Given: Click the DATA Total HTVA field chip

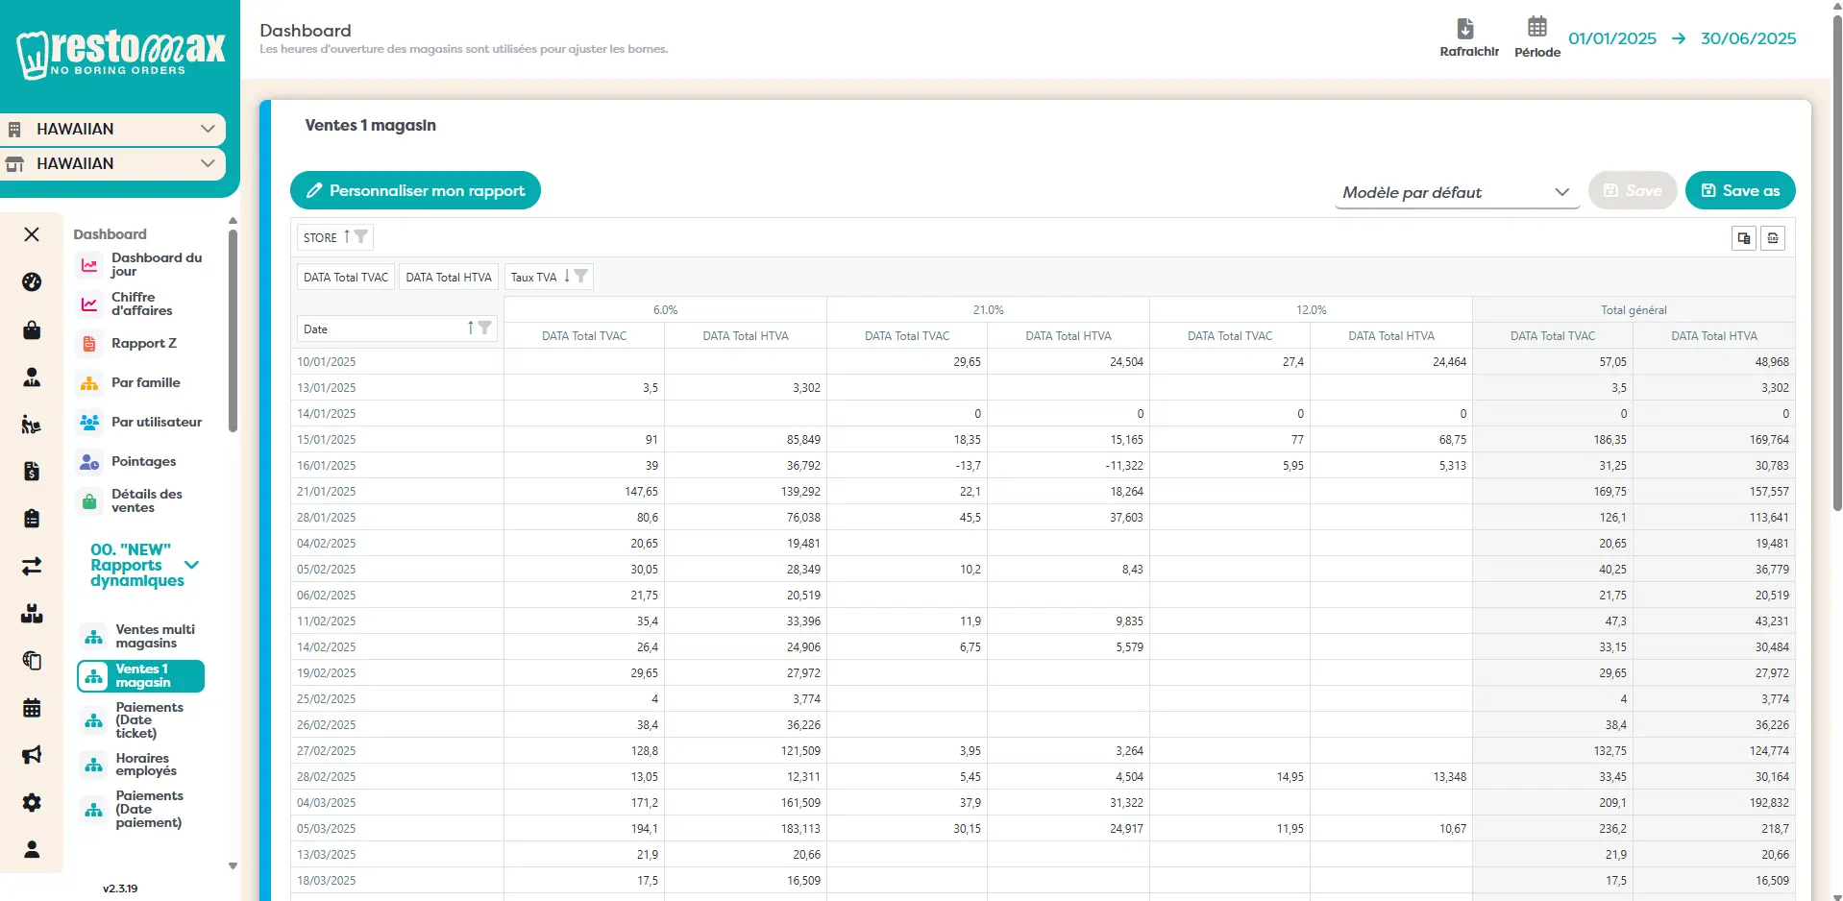Looking at the screenshot, I should (x=449, y=277).
